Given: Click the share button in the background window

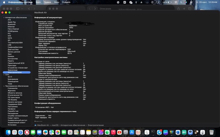Looking at the screenshot, I should point(178,9).
